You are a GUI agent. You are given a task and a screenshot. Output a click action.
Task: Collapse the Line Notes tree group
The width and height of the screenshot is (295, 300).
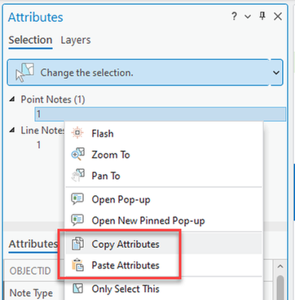click(x=12, y=130)
